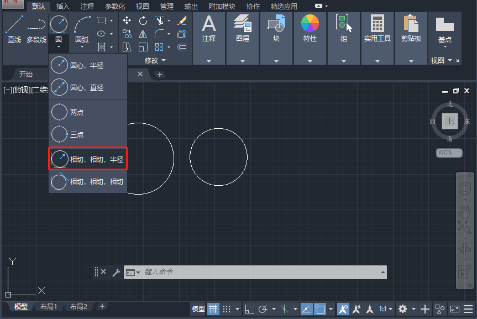
Task: Click the hatch fill tool icon
Action: [101, 47]
